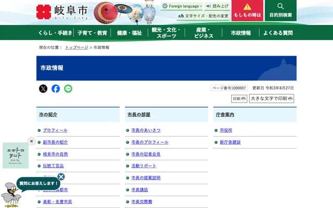Open 文字サイズ・配色の変更 settings
Screen dimensions: 333x208
203,16
